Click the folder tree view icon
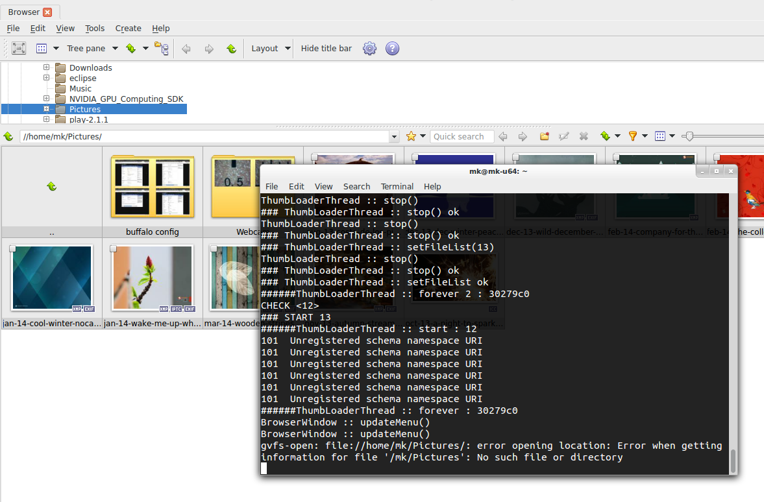 162,49
